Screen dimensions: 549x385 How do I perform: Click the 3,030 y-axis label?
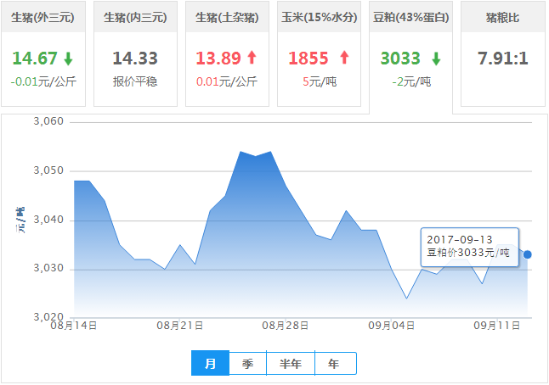[x=48, y=268]
